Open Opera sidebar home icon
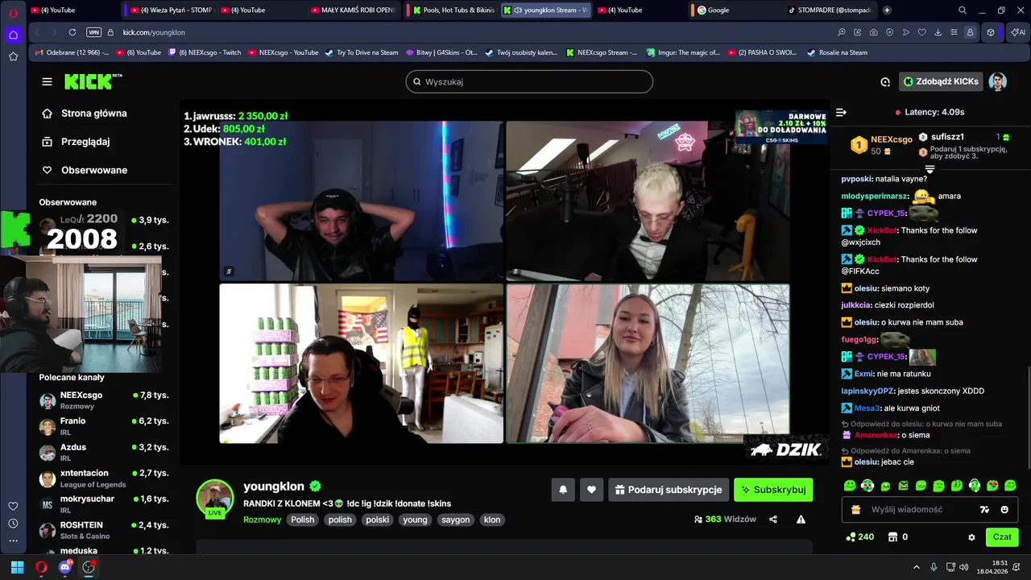 click(x=13, y=35)
